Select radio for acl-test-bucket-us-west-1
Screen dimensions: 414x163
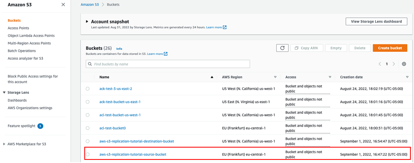coord(87,115)
